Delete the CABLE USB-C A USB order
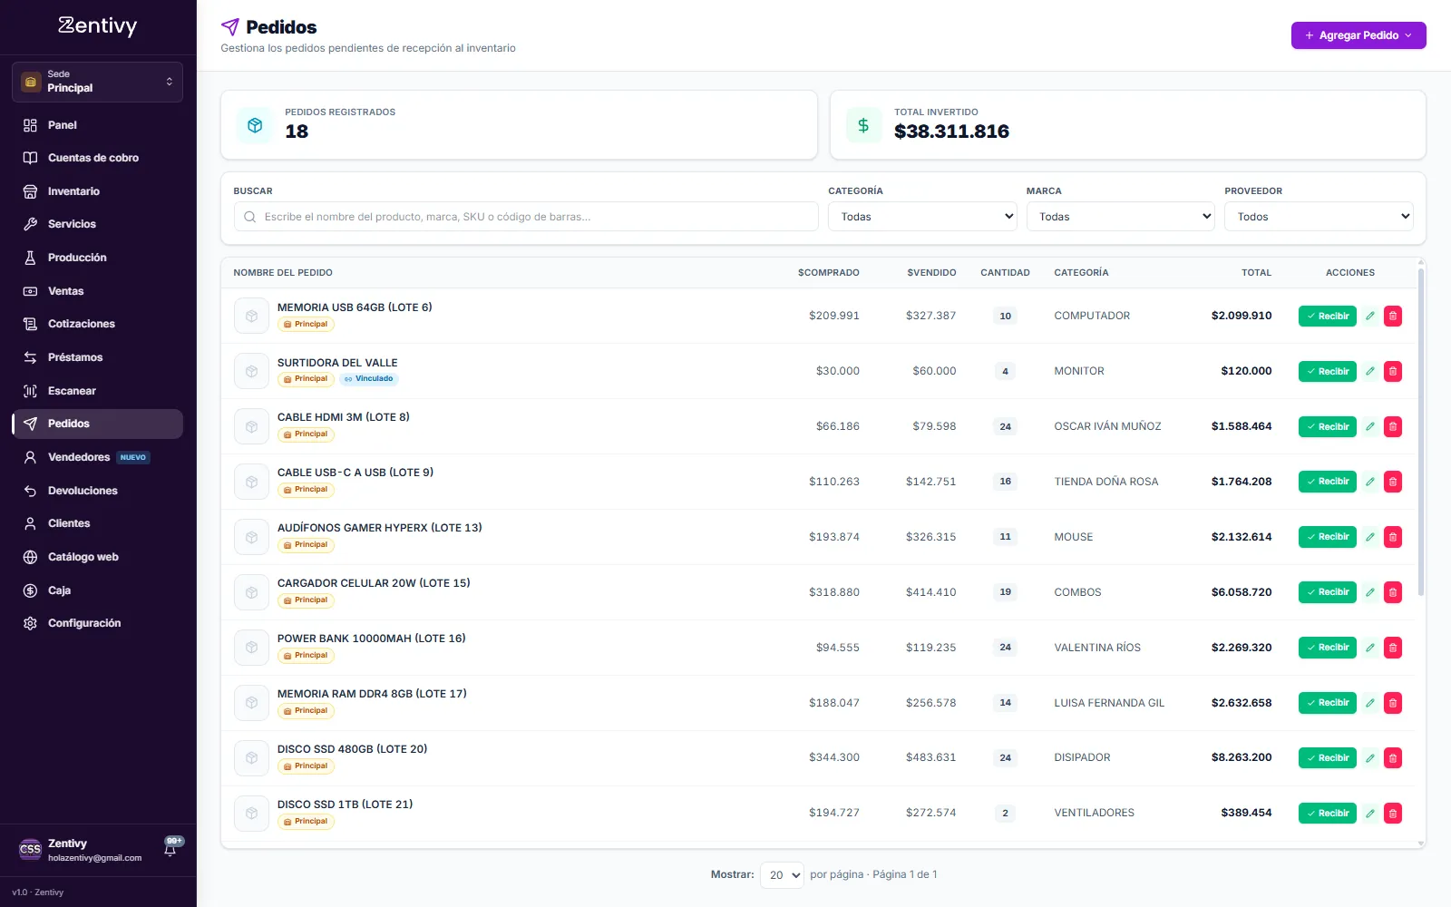Screen dimensions: 1451x907 [1393, 482]
